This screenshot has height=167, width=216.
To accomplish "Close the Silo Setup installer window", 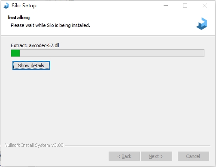I will click(x=205, y=6).
